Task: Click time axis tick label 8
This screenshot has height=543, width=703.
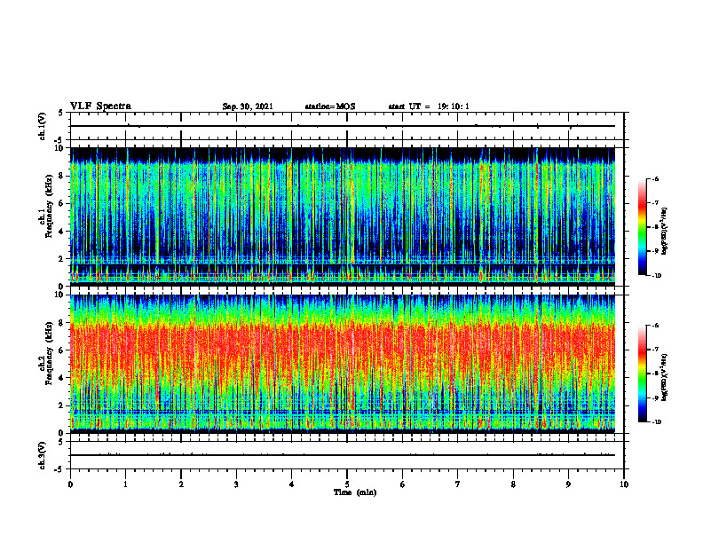Action: coord(513,484)
